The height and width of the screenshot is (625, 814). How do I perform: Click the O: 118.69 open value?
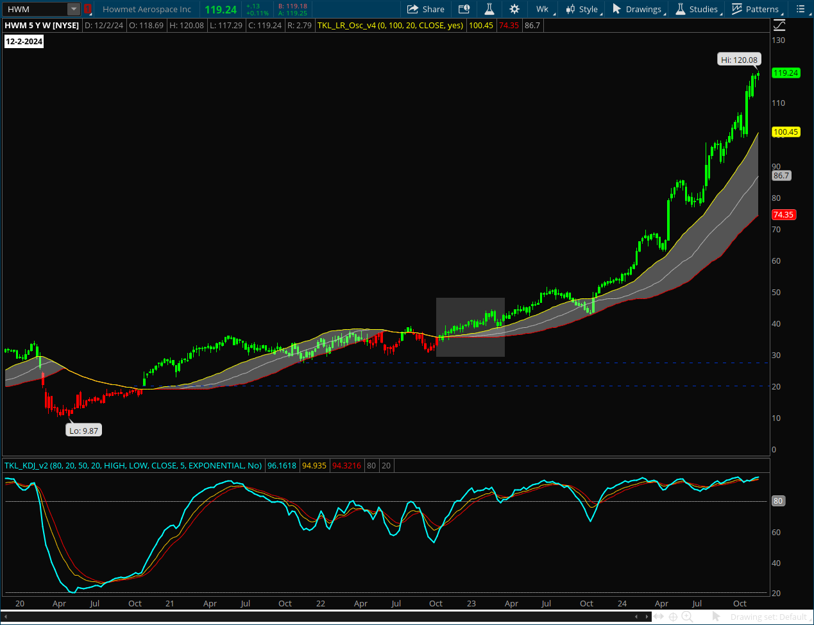click(x=146, y=25)
